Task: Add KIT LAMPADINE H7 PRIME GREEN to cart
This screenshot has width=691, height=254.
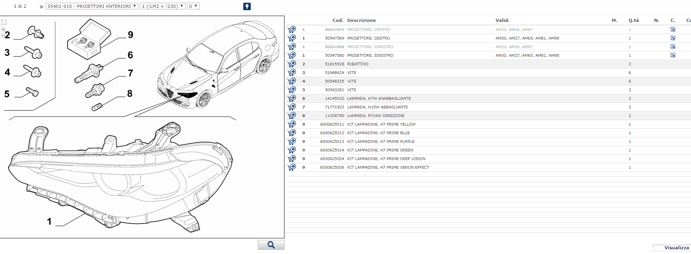Action: (x=292, y=150)
